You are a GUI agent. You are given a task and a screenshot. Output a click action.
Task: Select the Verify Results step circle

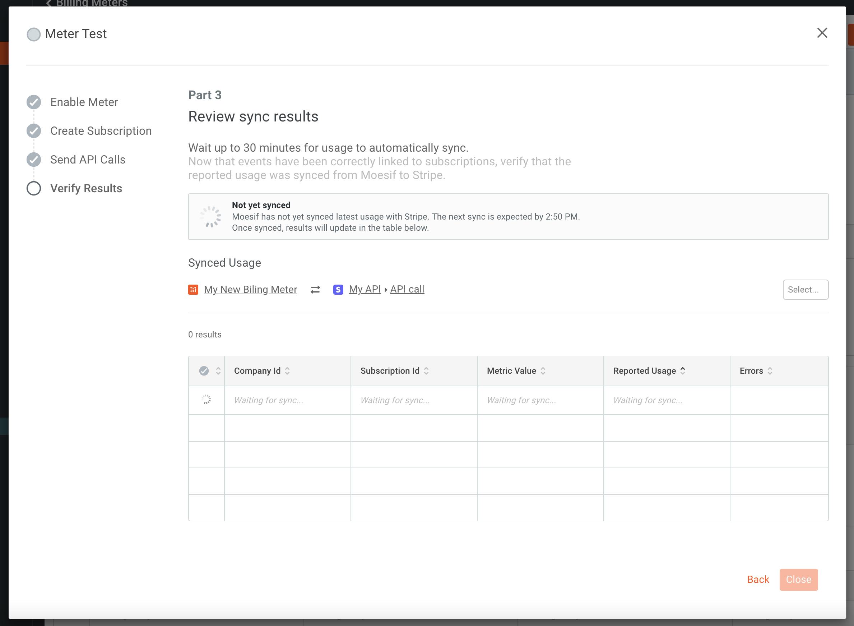pos(34,188)
